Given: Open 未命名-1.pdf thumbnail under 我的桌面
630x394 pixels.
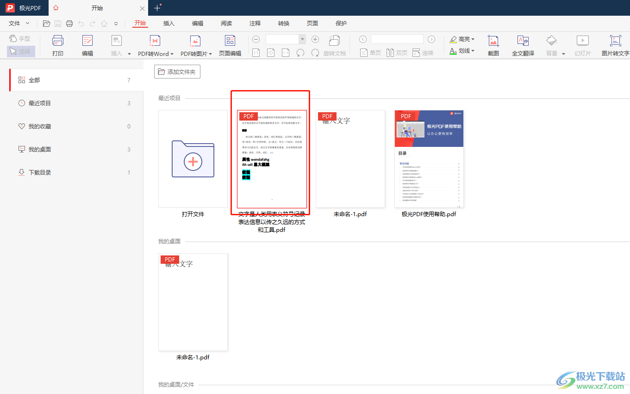Looking at the screenshot, I should 193,302.
